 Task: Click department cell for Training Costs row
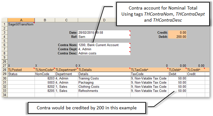[66, 78]
